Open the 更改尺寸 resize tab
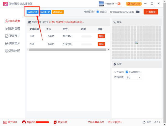This screenshot has width=166, height=126. tap(12, 36)
